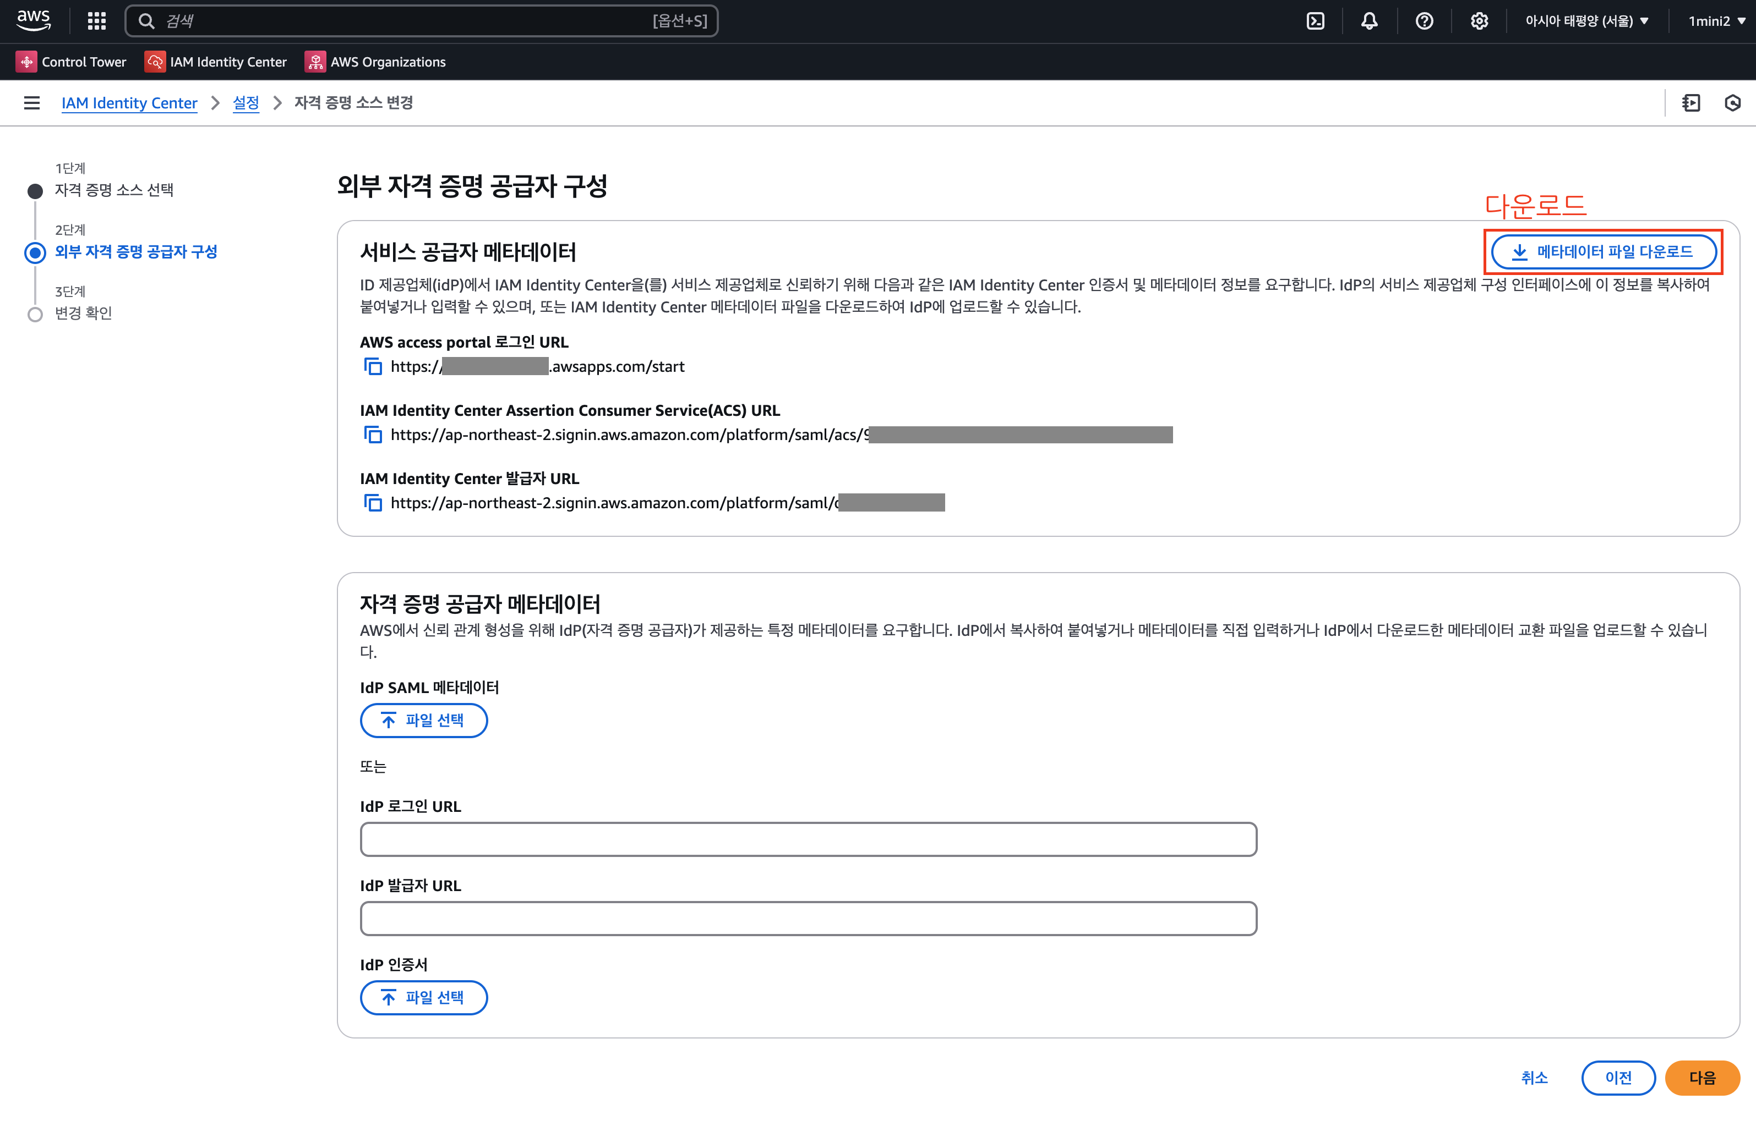
Task: Toggle the side navigation hamburger menu
Action: pyautogui.click(x=31, y=103)
